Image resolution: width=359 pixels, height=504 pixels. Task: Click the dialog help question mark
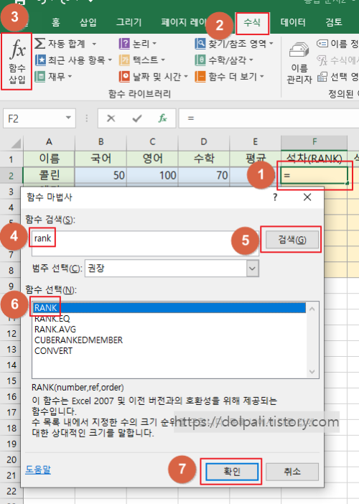pos(275,197)
